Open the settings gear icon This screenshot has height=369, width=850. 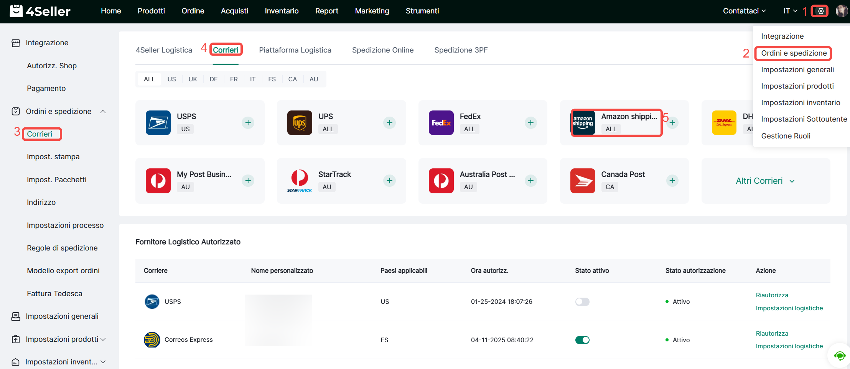[820, 11]
